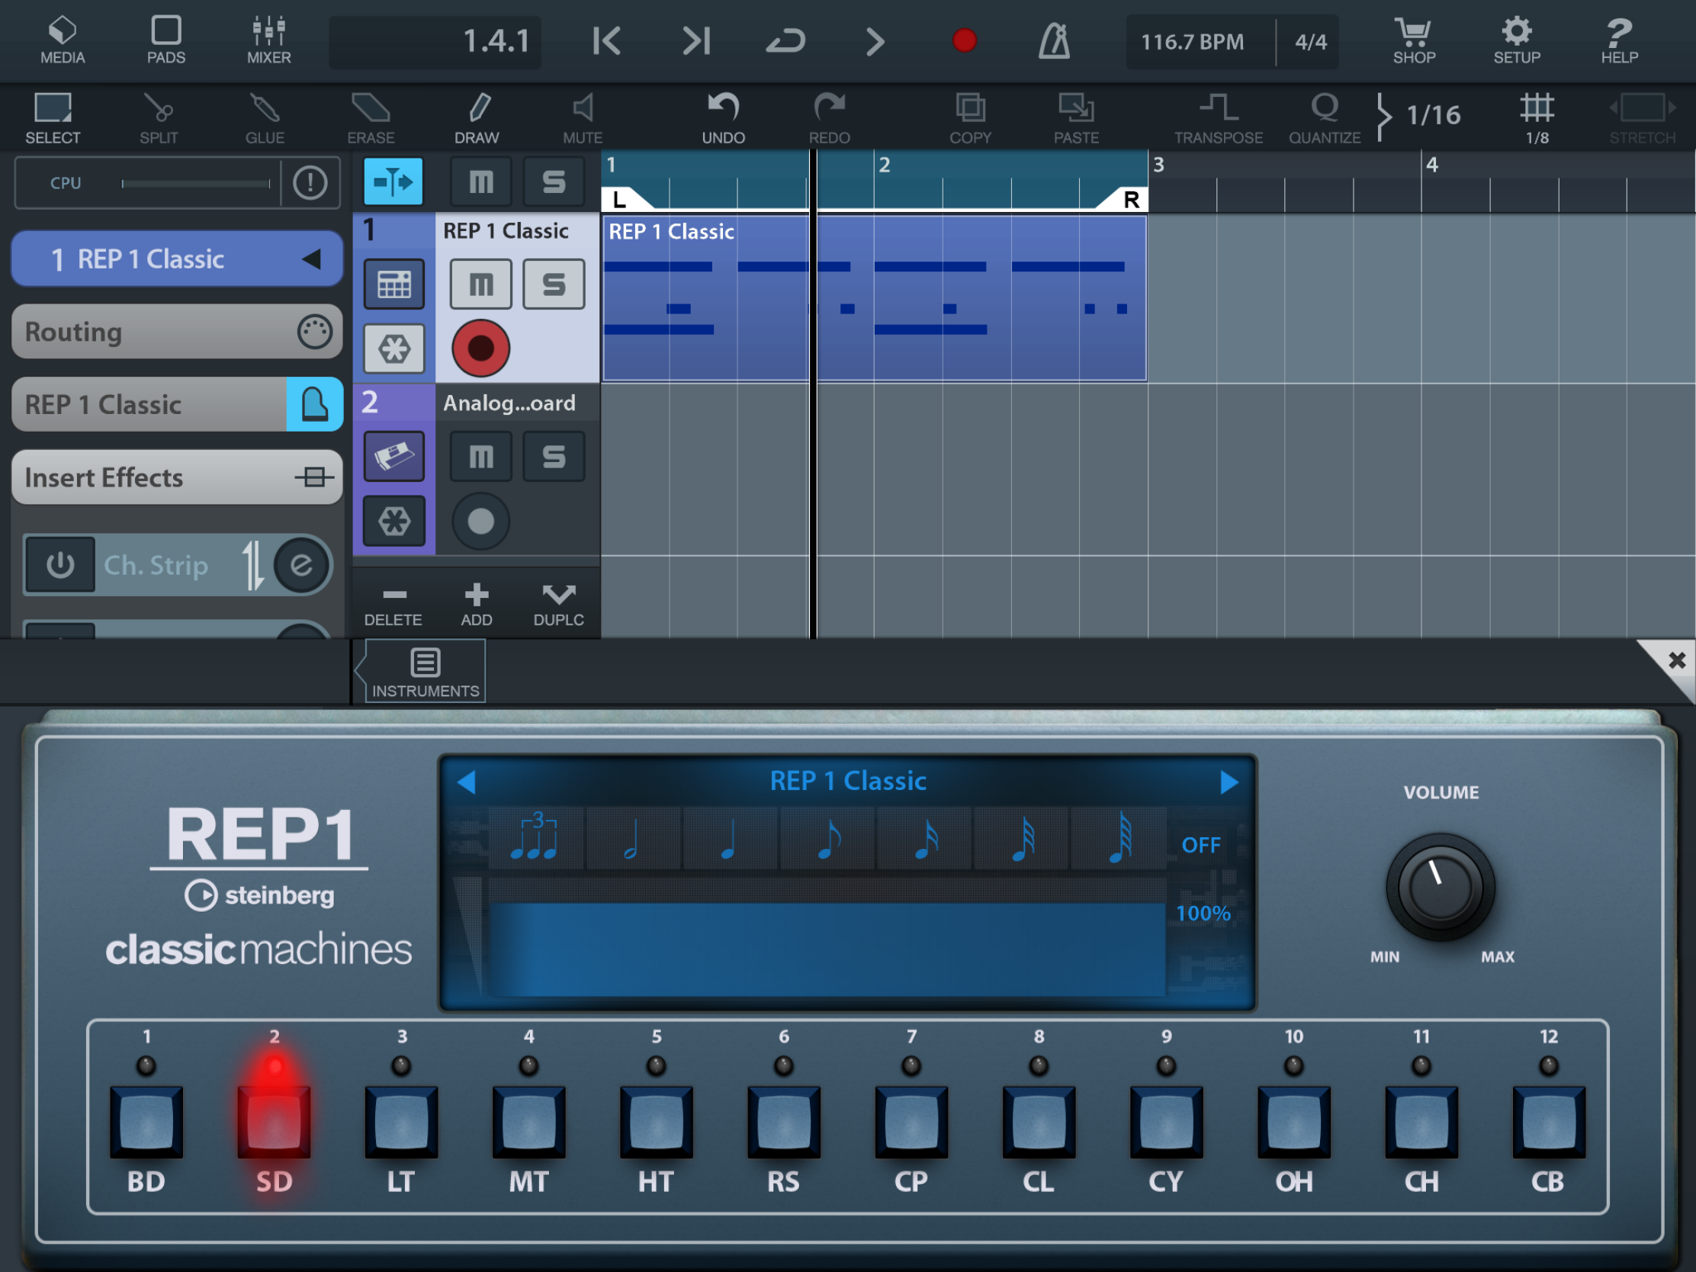Open the INSTRUMENTS tab
The image size is (1696, 1272).
426,673
